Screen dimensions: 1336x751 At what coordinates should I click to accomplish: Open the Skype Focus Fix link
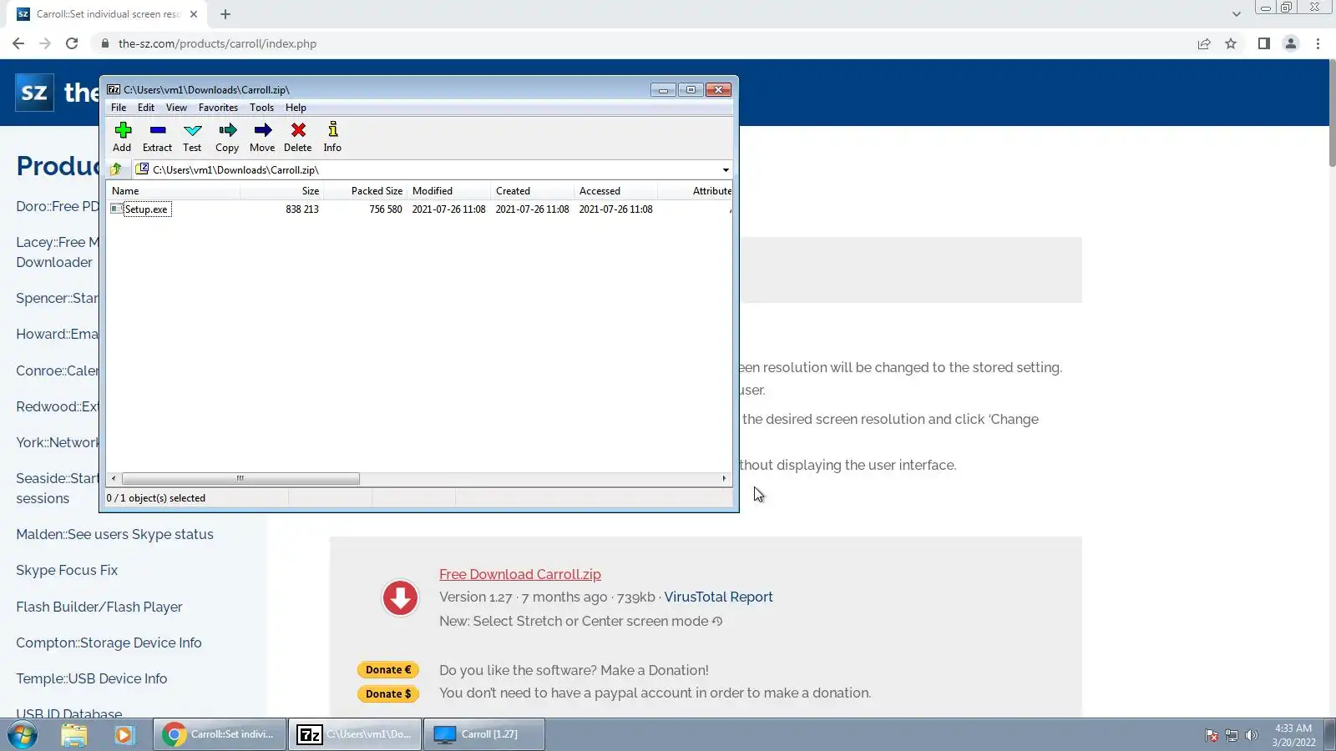point(67,570)
